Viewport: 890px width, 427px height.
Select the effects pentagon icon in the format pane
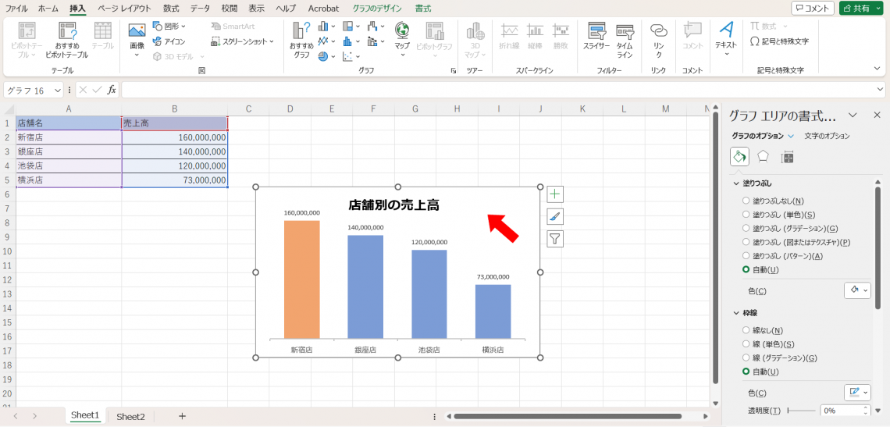point(763,157)
